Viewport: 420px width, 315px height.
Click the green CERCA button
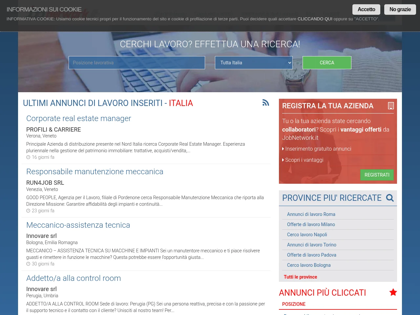pos(327,63)
